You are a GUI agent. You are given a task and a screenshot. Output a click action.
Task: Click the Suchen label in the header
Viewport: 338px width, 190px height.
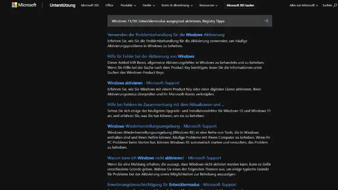tap(327, 5)
